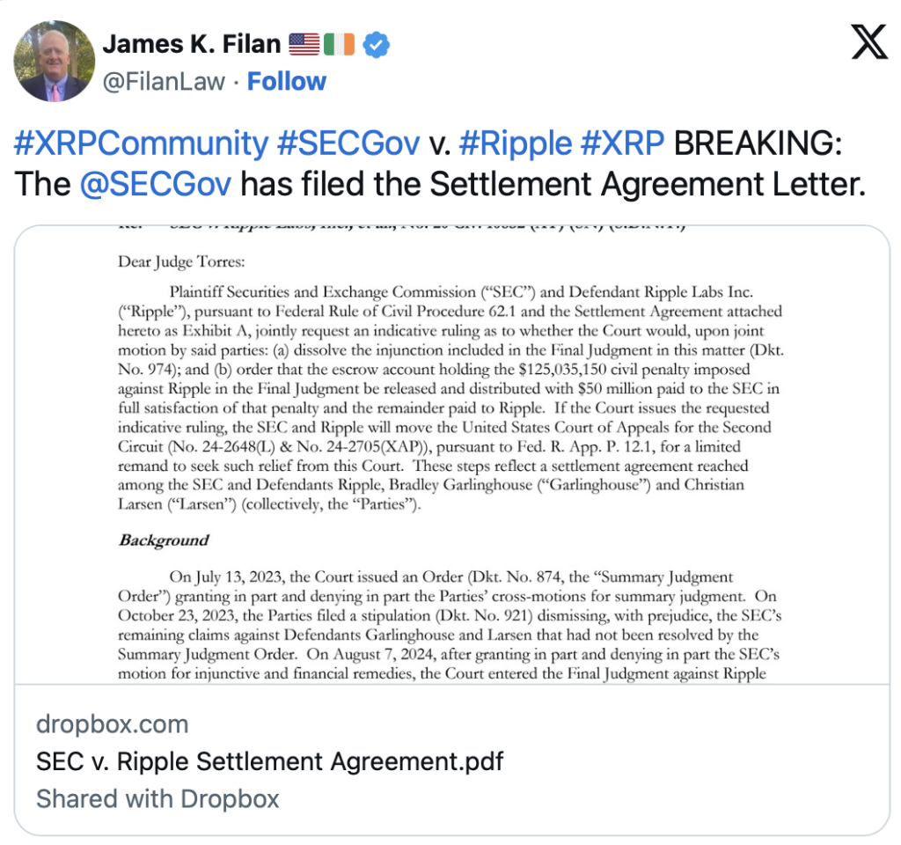Click the blue verified badge
Viewport: 901px width, 845px height.
pos(377,45)
